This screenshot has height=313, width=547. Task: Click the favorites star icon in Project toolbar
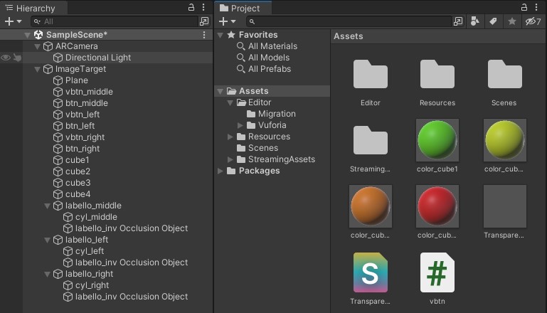pyautogui.click(x=511, y=22)
